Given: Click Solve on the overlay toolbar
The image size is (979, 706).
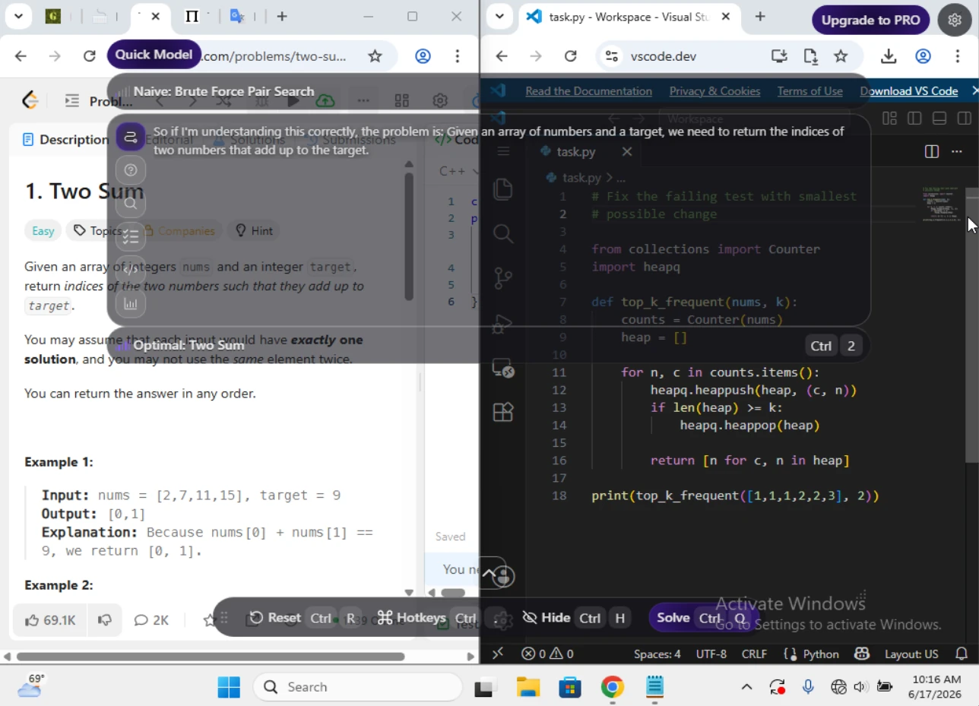Looking at the screenshot, I should pyautogui.click(x=702, y=618).
